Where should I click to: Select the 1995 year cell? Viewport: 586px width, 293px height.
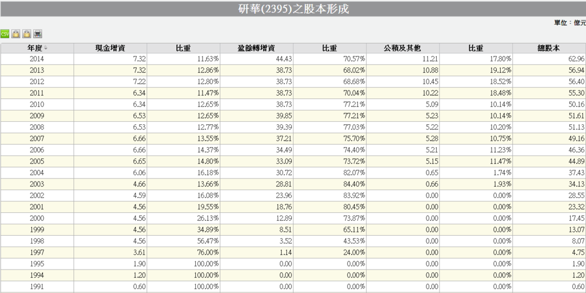click(37, 264)
